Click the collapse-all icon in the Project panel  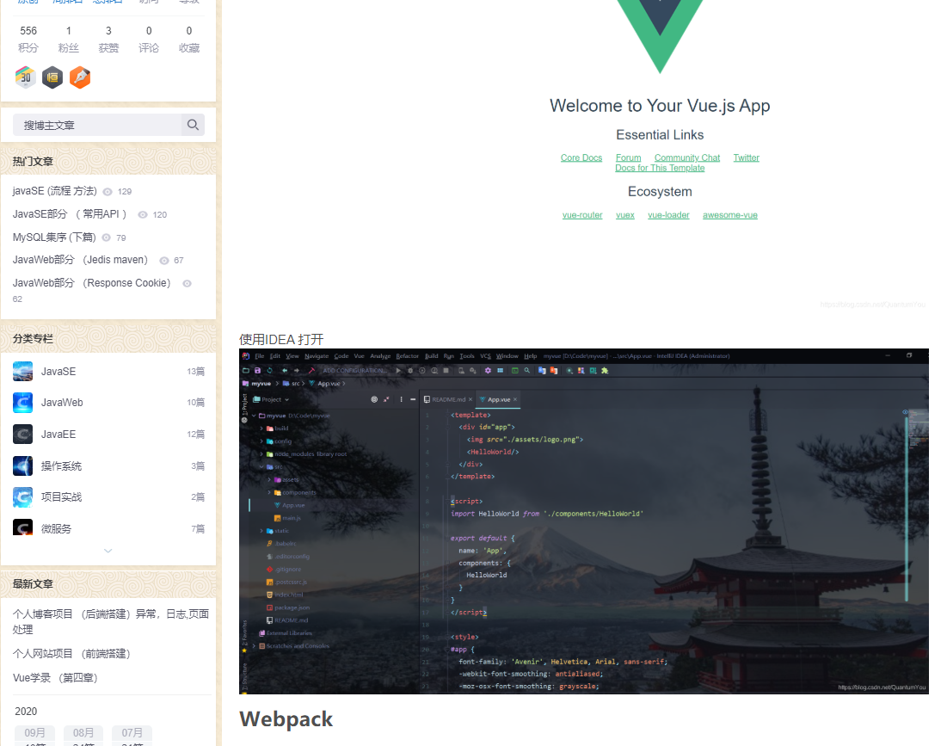coord(386,399)
